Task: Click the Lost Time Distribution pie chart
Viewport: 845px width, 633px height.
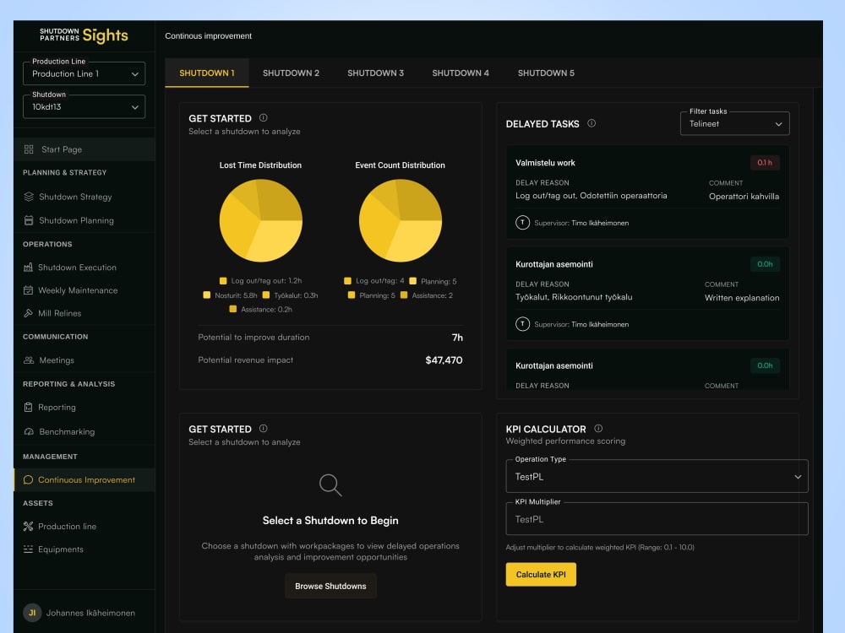Action: (x=261, y=220)
